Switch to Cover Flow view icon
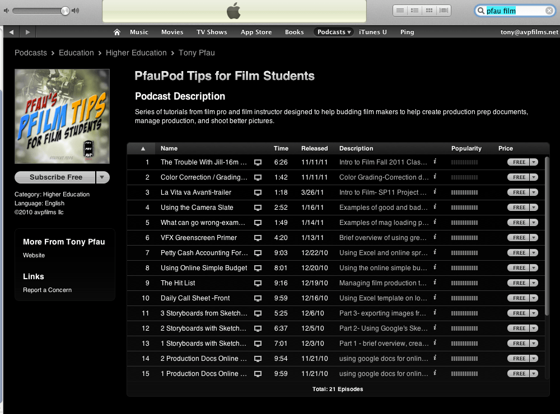Image resolution: width=560 pixels, height=414 pixels. click(x=444, y=10)
